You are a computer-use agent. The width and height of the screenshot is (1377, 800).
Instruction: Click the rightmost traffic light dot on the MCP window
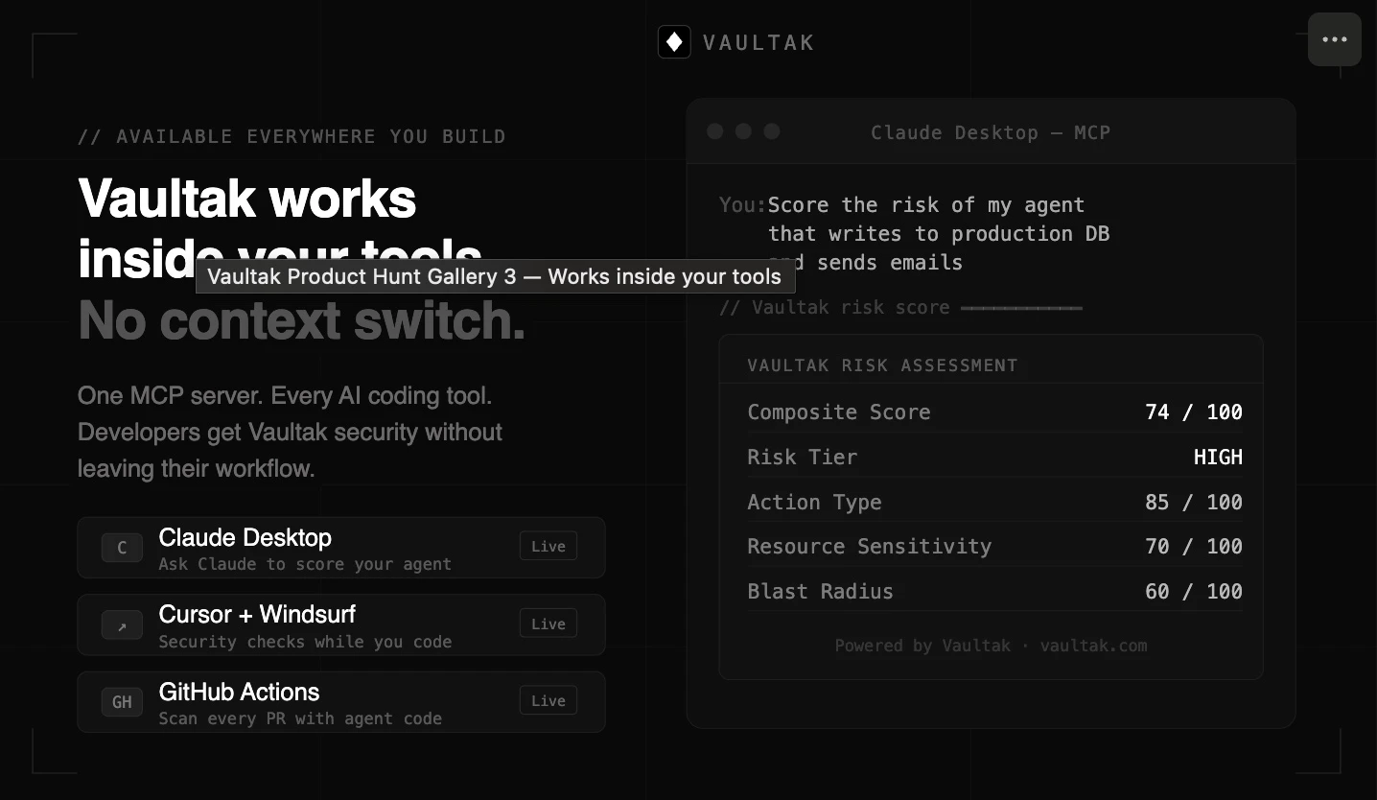(x=772, y=131)
